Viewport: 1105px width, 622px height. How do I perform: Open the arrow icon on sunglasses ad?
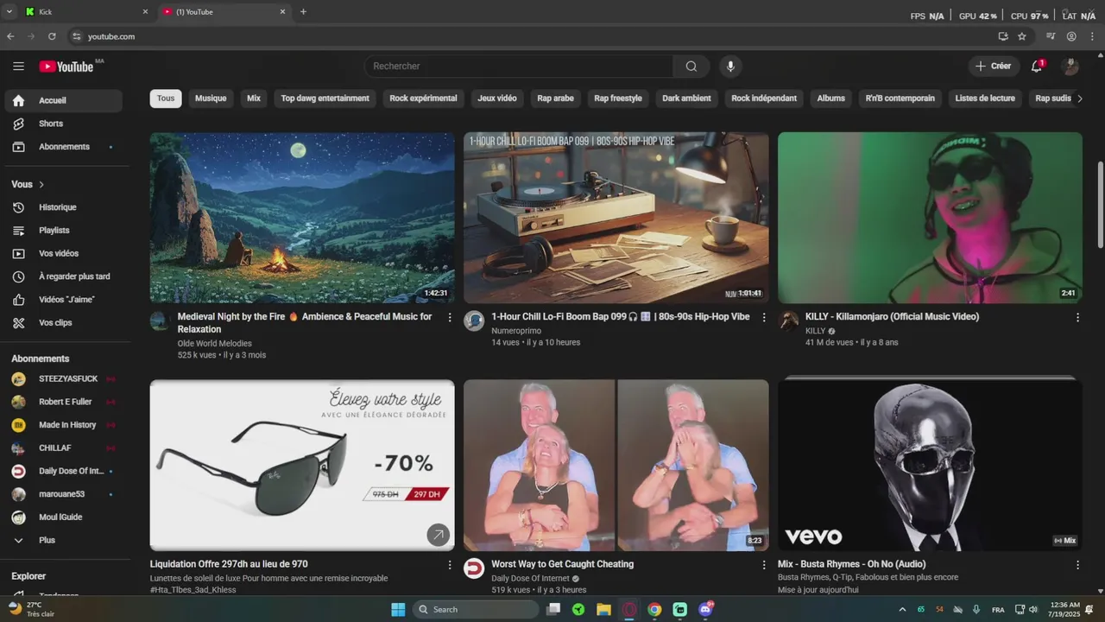pos(439,535)
